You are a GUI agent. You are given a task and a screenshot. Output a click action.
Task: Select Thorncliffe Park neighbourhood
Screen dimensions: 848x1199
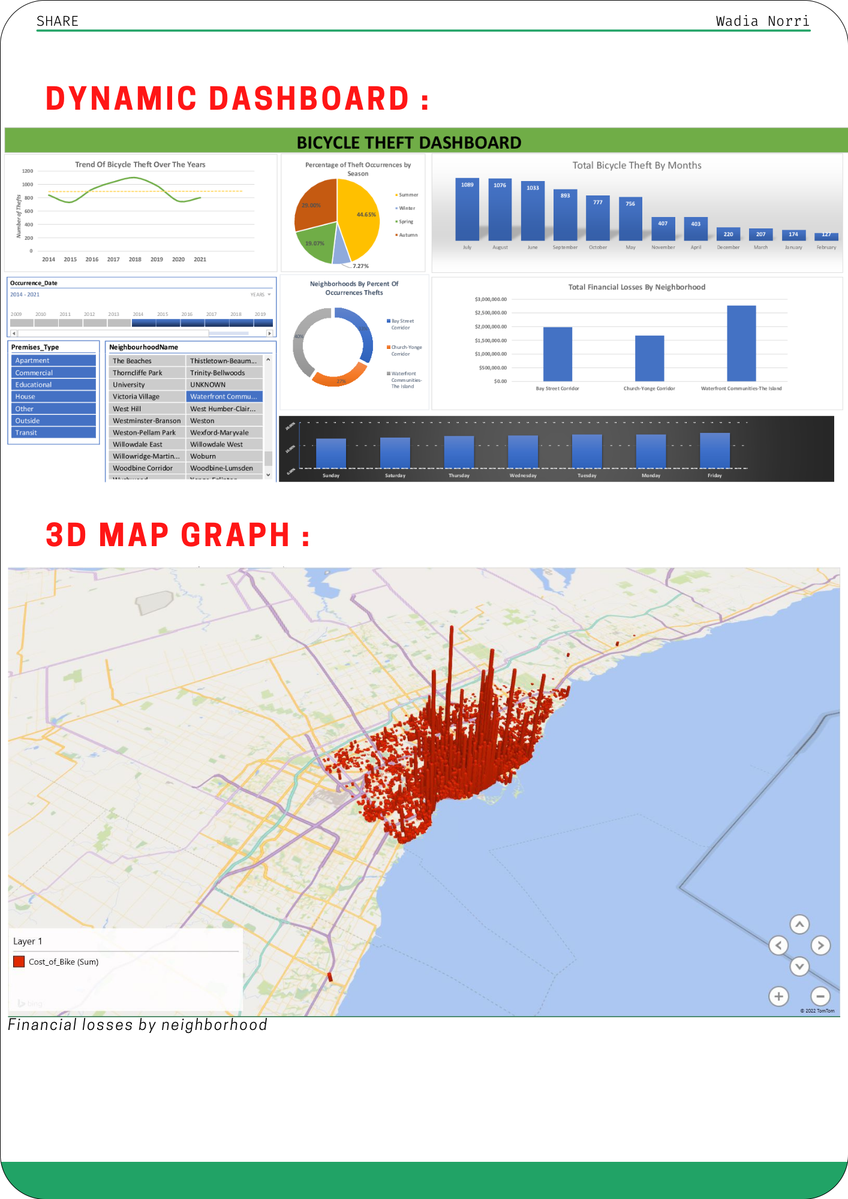coord(147,373)
